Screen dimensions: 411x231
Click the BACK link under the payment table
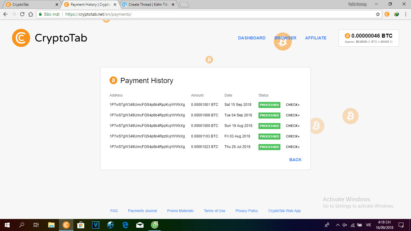[x=295, y=160]
